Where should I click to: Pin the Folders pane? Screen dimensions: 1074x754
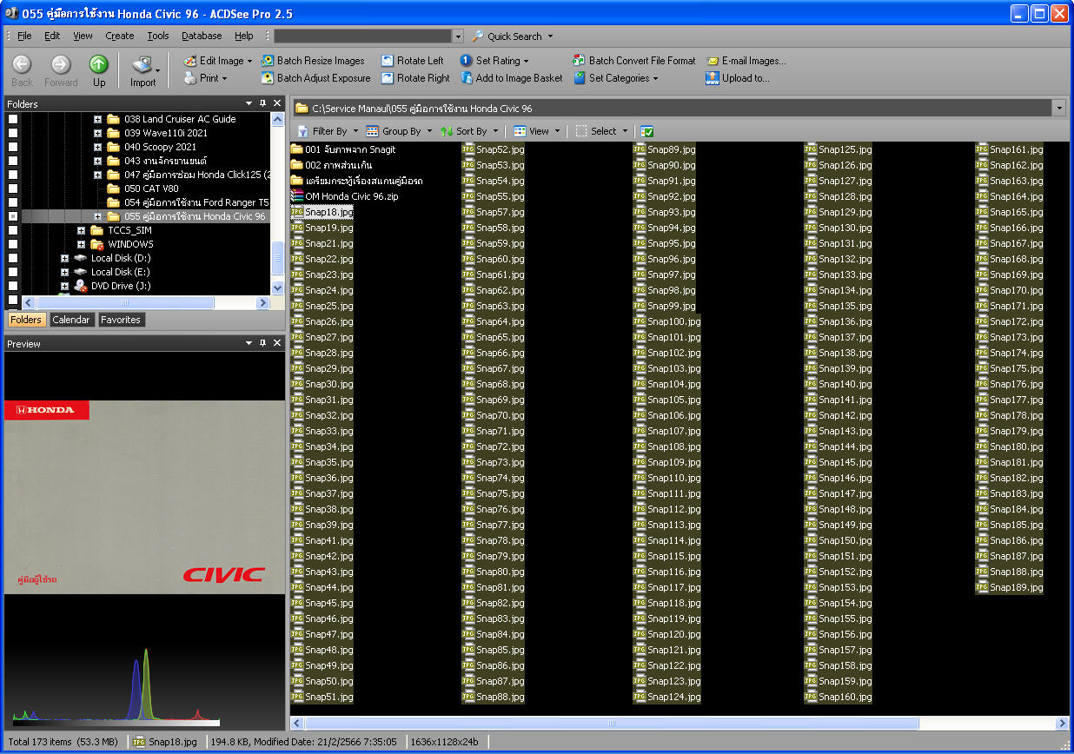tap(263, 103)
